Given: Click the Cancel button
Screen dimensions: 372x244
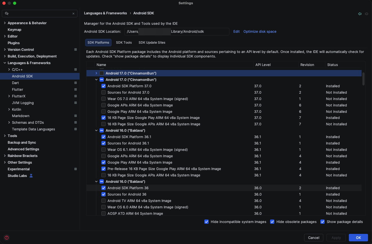Looking at the screenshot, I should tap(314, 238).
